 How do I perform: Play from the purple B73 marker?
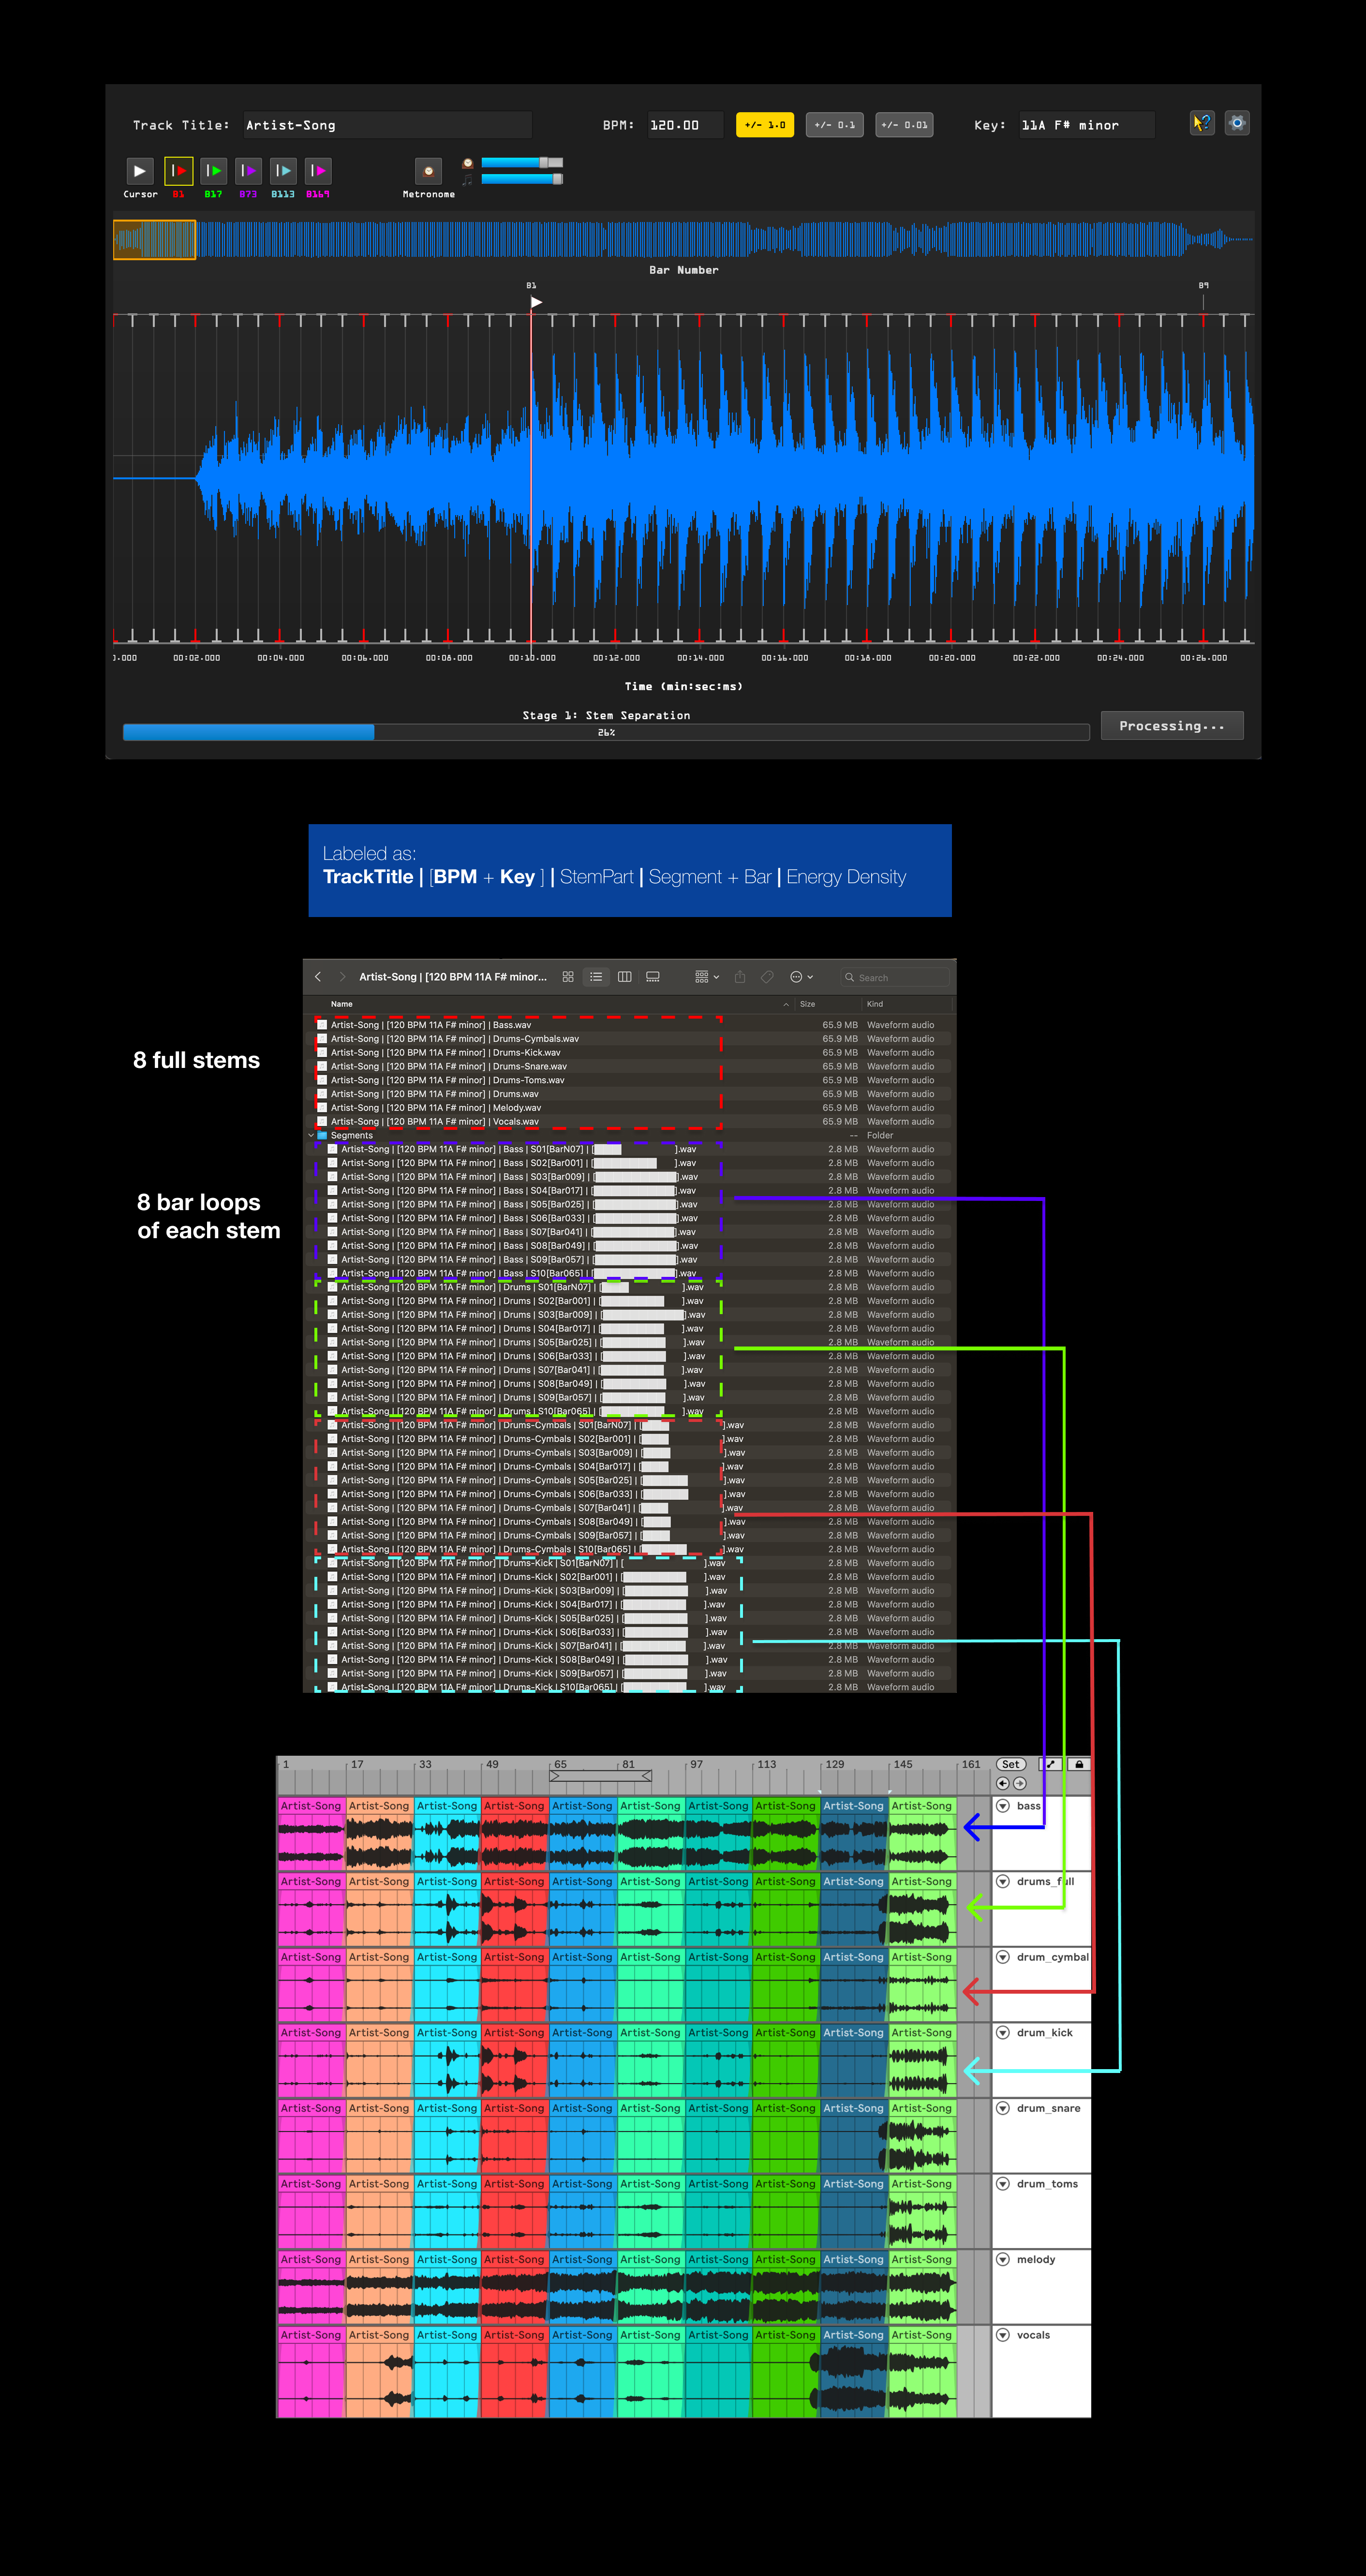pos(248,171)
